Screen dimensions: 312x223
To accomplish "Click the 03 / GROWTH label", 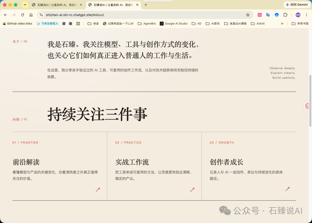I will pyautogui.click(x=222, y=143).
